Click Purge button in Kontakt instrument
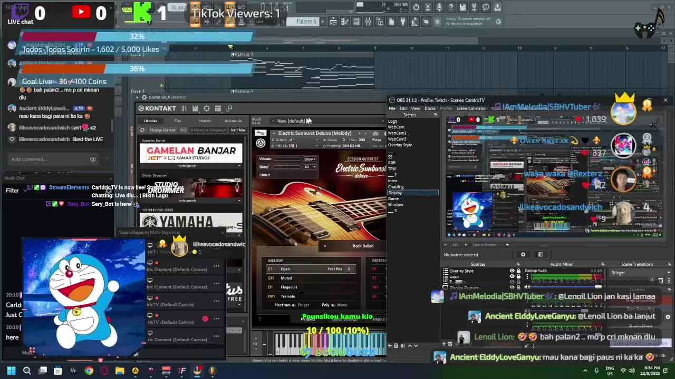The image size is (675, 379). (x=377, y=140)
